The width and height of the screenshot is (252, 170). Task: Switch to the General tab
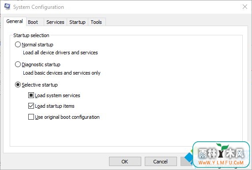[x=15, y=21]
